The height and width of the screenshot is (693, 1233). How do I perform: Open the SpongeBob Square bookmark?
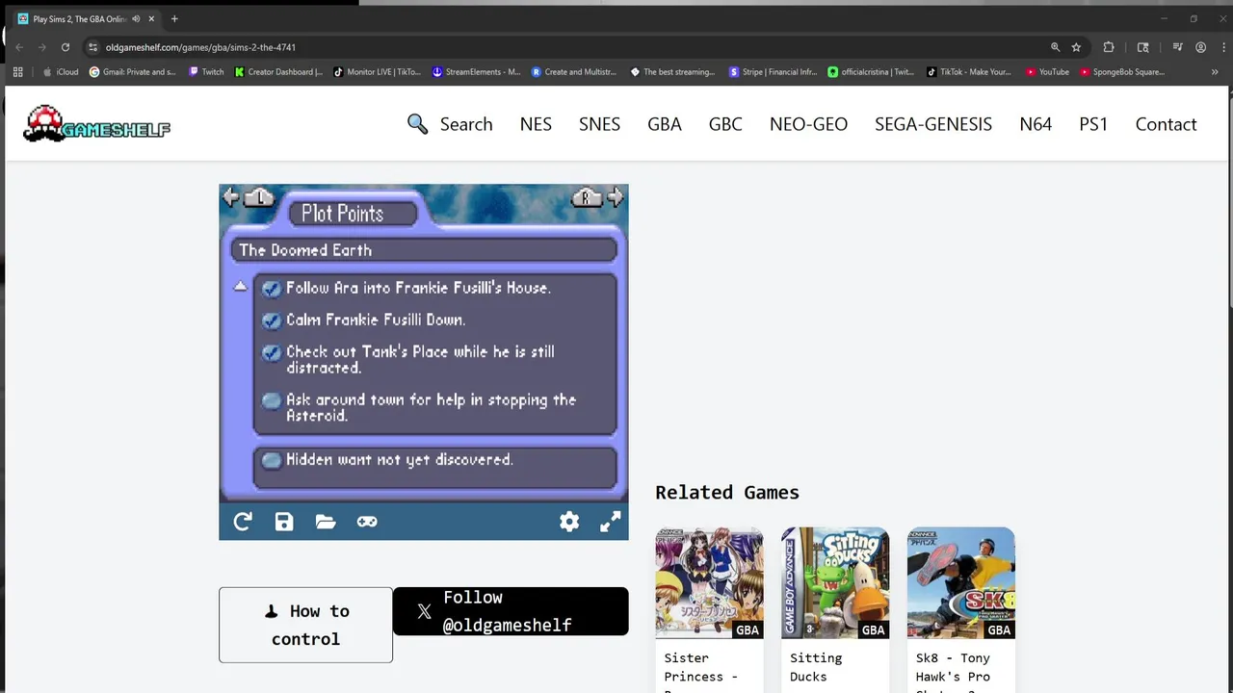pyautogui.click(x=1122, y=72)
